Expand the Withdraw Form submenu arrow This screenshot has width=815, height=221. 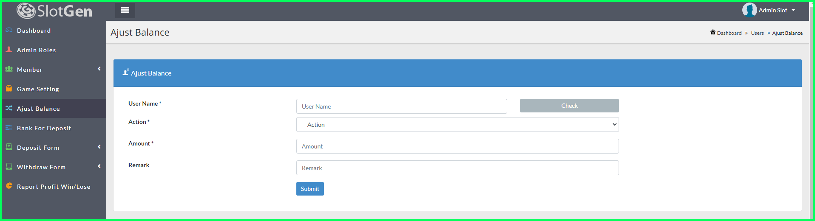[99, 166]
